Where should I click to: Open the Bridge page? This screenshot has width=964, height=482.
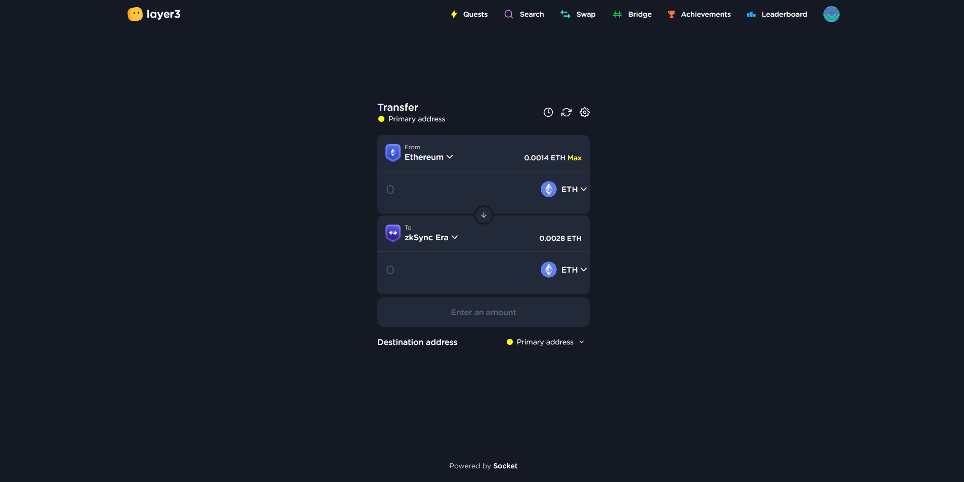pos(632,14)
